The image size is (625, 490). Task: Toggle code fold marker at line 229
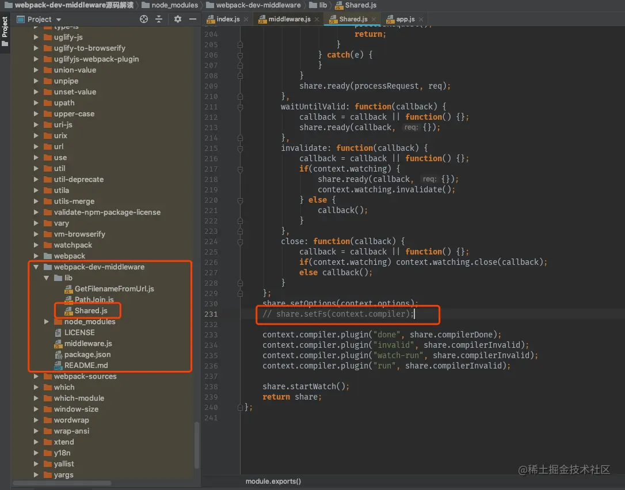(x=240, y=294)
